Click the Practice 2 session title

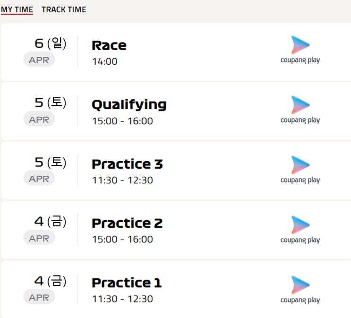click(x=127, y=223)
